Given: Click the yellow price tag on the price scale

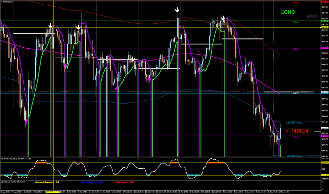Looking at the screenshot, I should [325, 27].
